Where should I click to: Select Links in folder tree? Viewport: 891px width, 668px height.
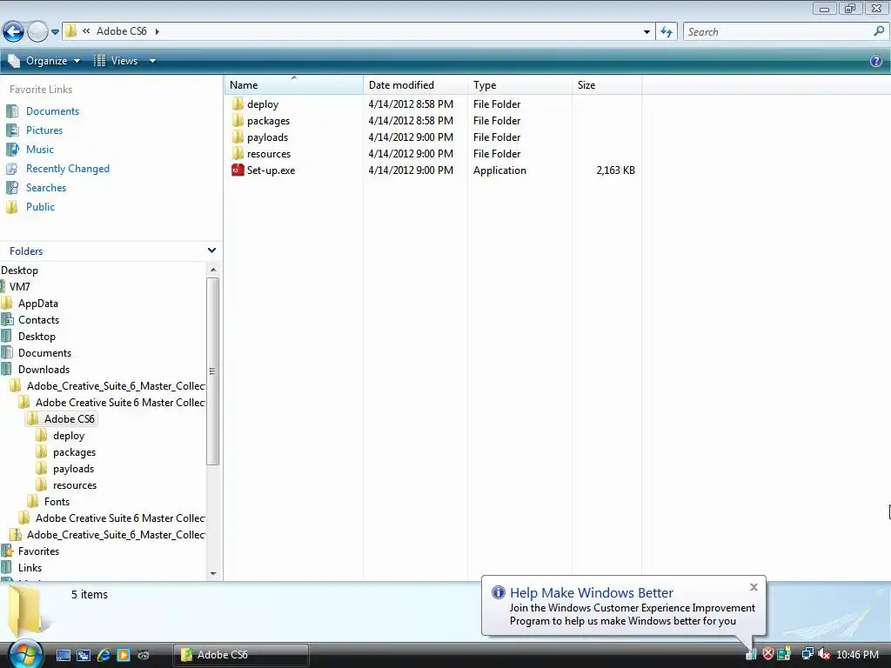30,567
